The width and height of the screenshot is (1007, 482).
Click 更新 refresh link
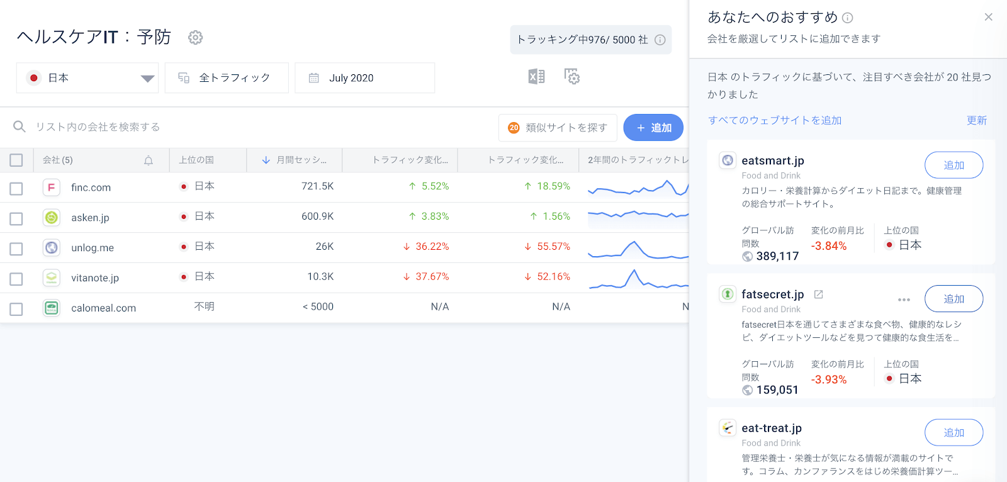977,120
